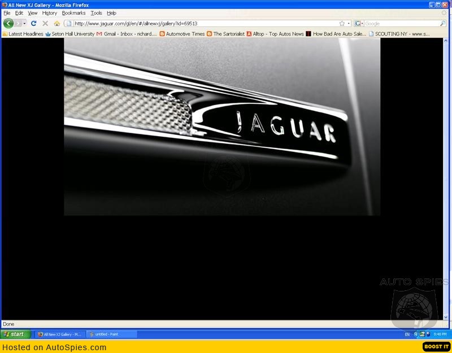Stop loading with the X icon
Viewport: 452px width, 353px height.
45,23
